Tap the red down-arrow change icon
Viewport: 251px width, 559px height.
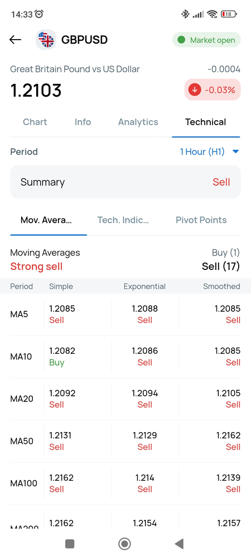click(195, 90)
